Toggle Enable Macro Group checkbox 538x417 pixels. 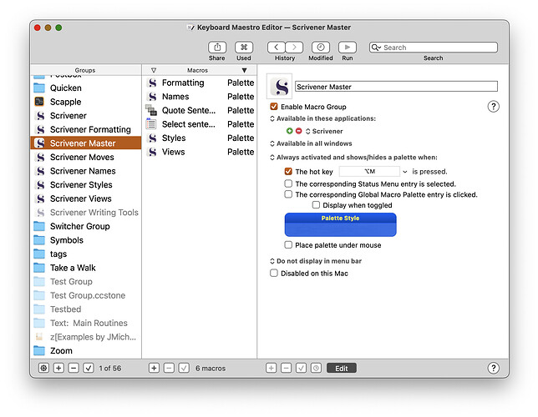pos(274,107)
